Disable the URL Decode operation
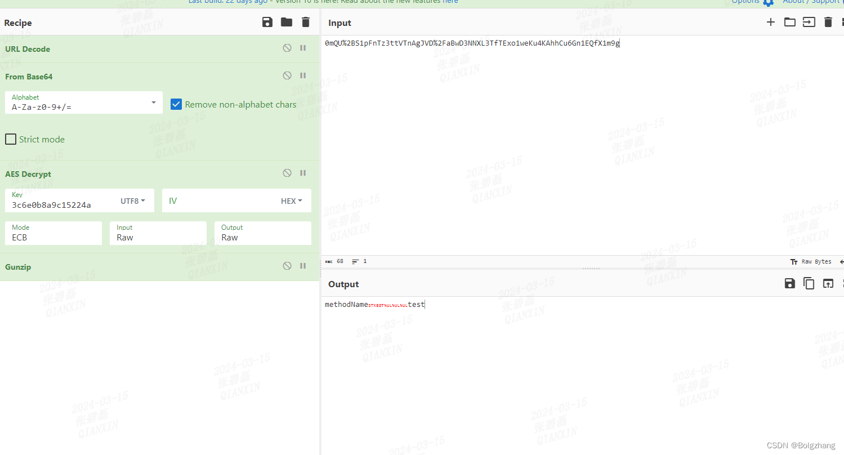 287,48
